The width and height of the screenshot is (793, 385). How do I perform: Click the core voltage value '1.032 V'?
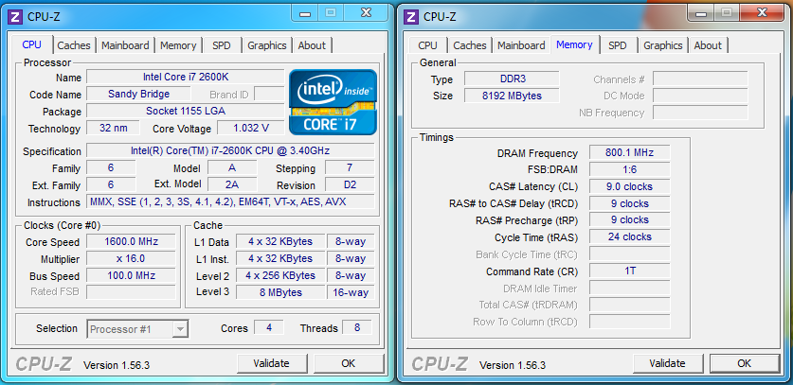click(x=251, y=128)
